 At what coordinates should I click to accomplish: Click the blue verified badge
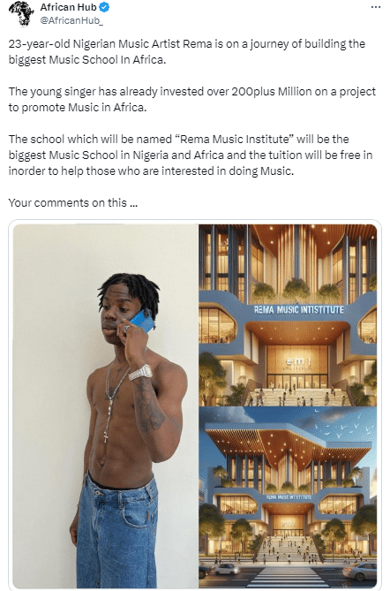tap(104, 7)
